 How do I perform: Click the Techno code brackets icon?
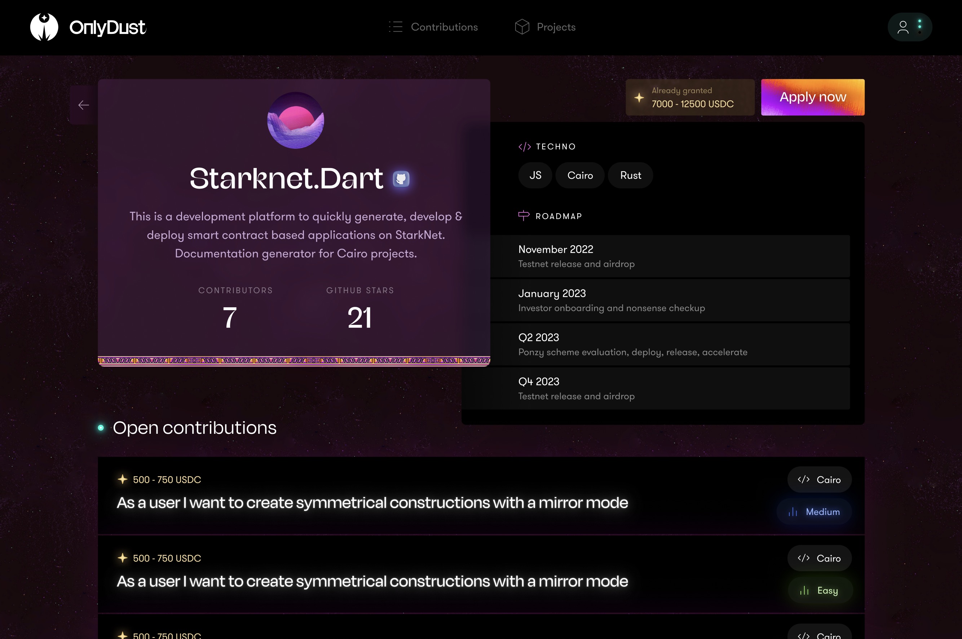(x=524, y=147)
